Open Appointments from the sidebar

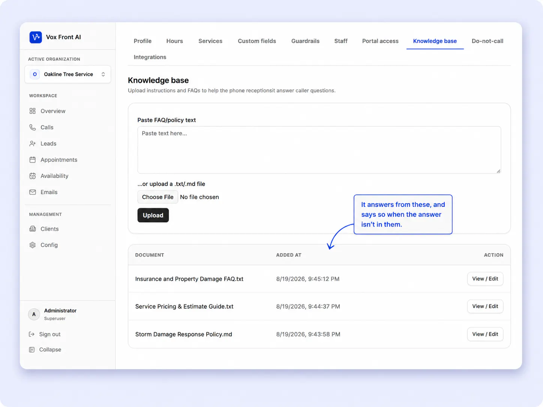59,160
